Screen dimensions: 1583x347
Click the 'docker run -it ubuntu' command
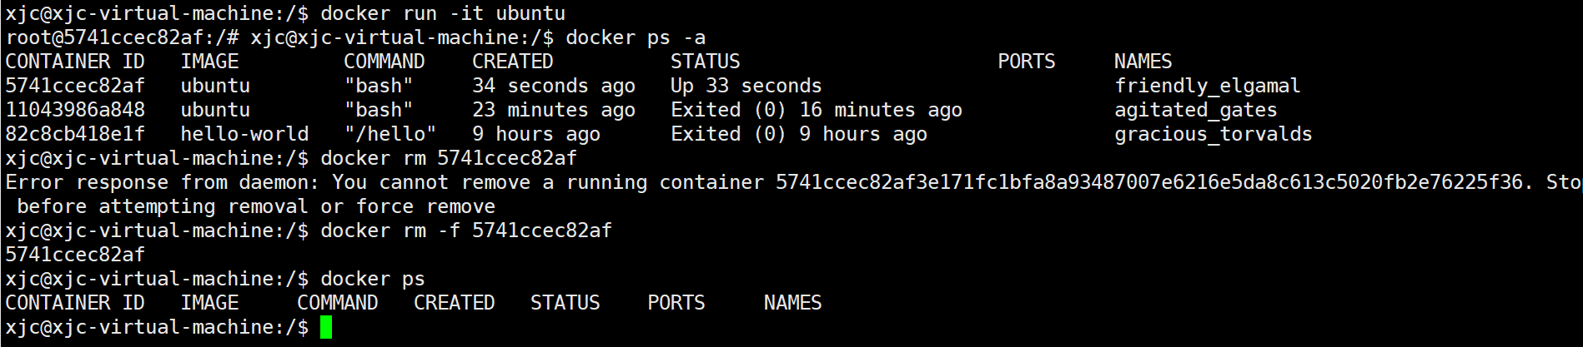443,13
